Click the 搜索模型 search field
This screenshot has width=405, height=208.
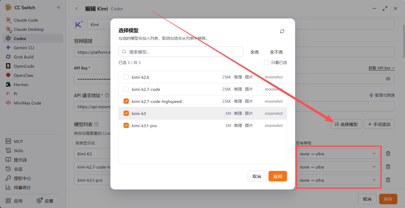pyautogui.click(x=181, y=52)
